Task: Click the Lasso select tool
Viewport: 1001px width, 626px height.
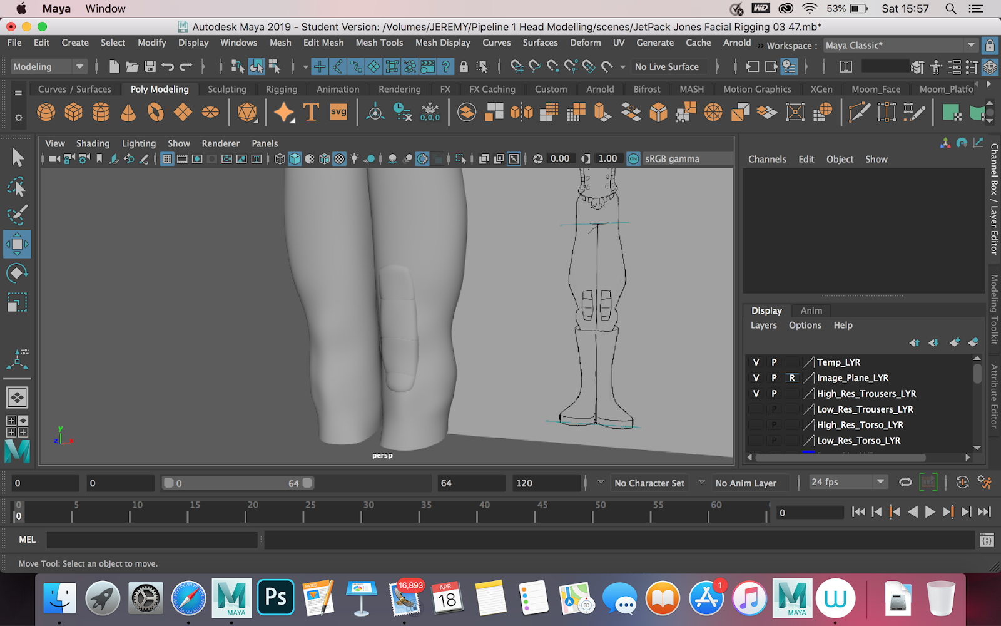Action: tap(17, 187)
